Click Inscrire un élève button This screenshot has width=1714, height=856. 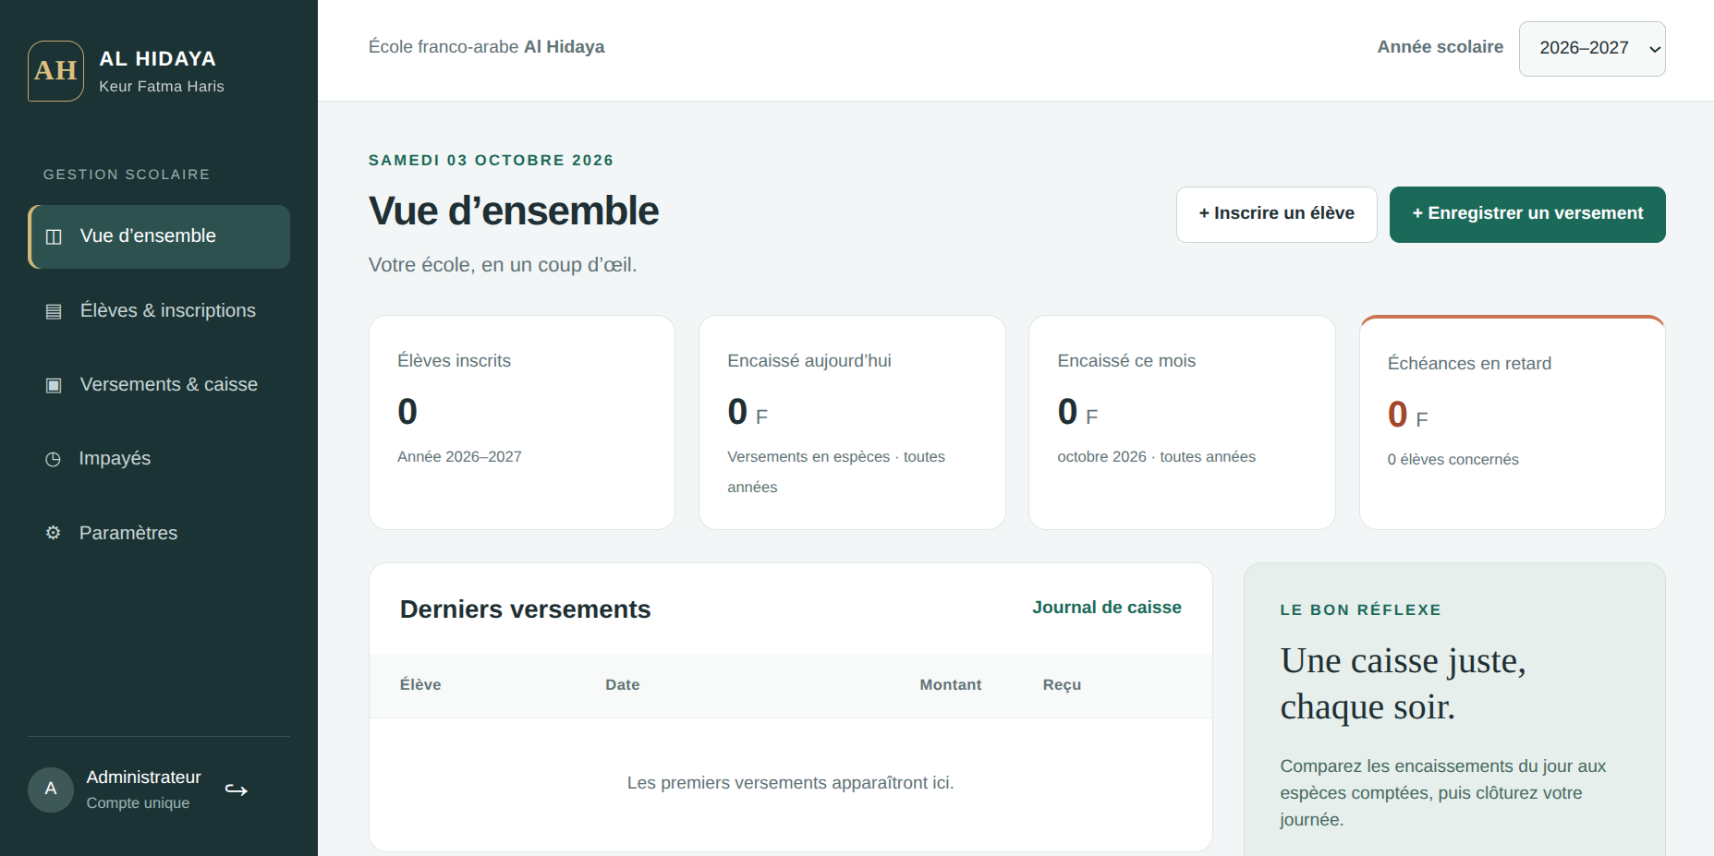[1276, 214]
